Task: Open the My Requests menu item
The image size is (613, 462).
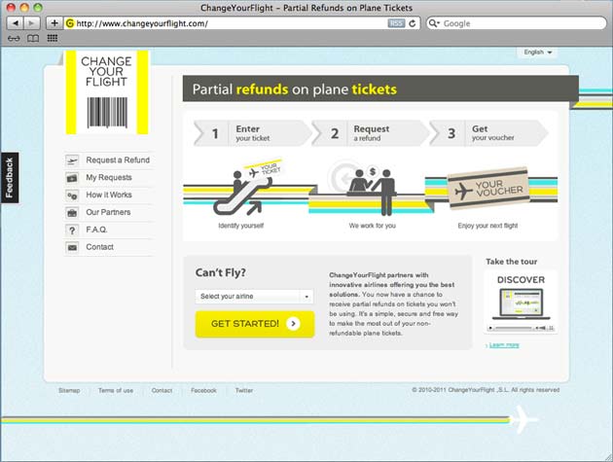Action: tap(109, 177)
